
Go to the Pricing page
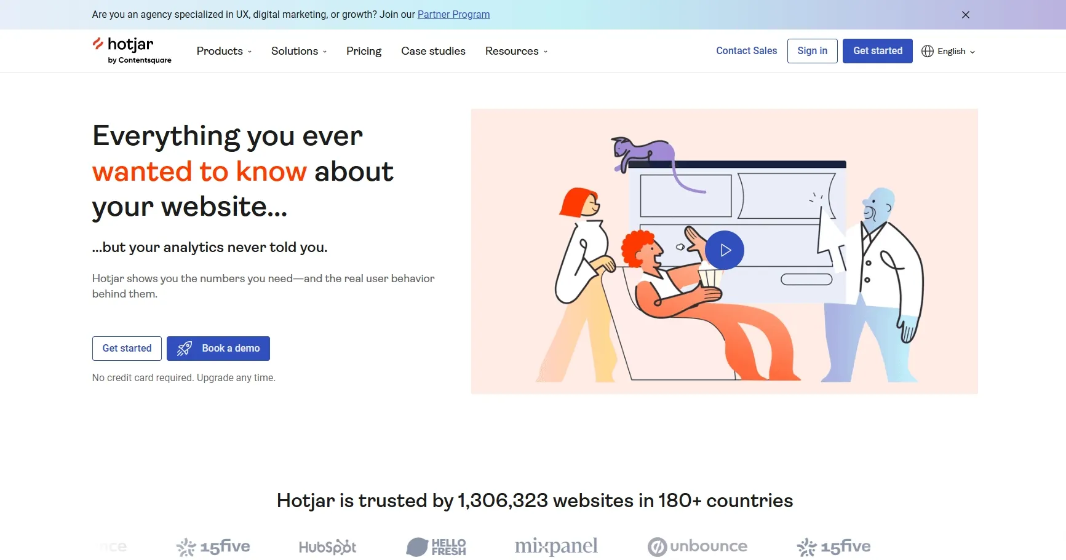[x=364, y=51]
